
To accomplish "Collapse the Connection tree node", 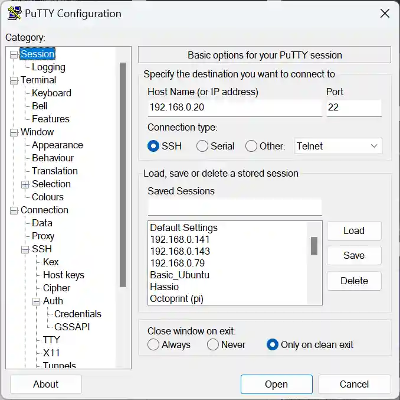I will (14, 210).
